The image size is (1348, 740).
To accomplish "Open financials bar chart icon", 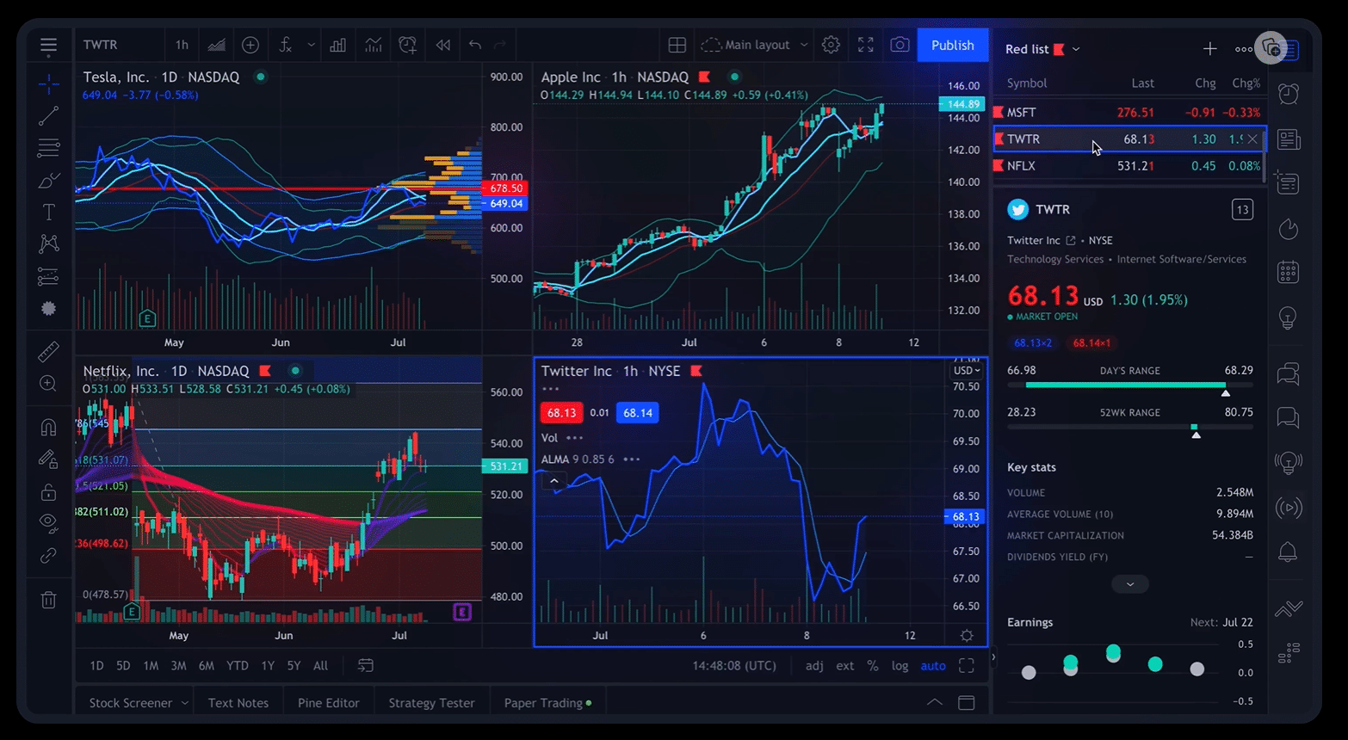I will tap(338, 45).
